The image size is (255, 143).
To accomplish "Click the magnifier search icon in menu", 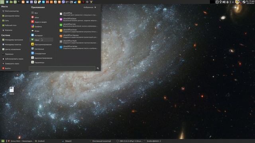I will pyautogui.click(x=98, y=68).
